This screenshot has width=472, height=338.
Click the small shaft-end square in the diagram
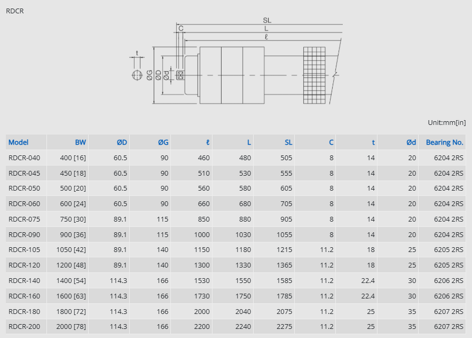pos(180,75)
